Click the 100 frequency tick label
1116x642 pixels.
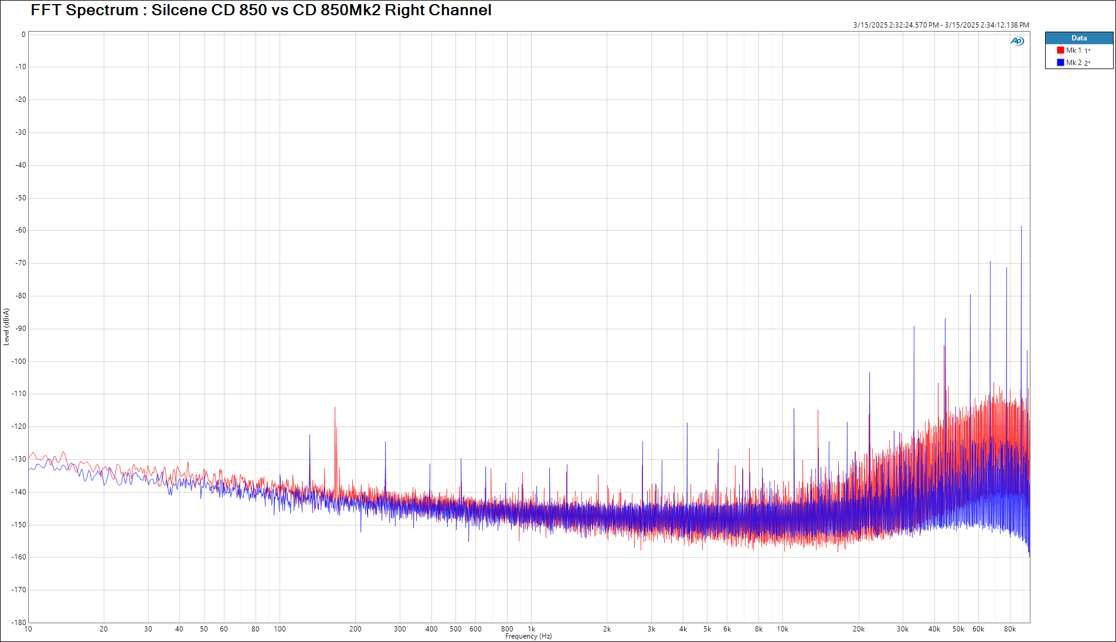[280, 629]
